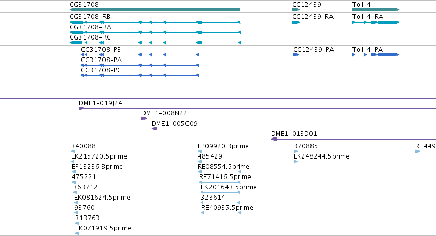Click the DME1-005G09 clone end marker
Screen dimensions: 436x236
(x=155, y=129)
